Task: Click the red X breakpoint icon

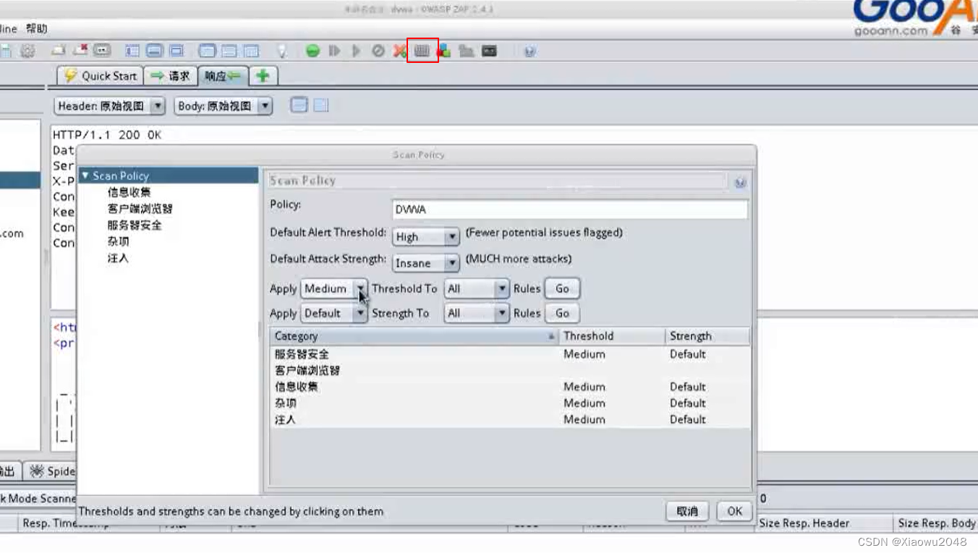Action: point(399,51)
